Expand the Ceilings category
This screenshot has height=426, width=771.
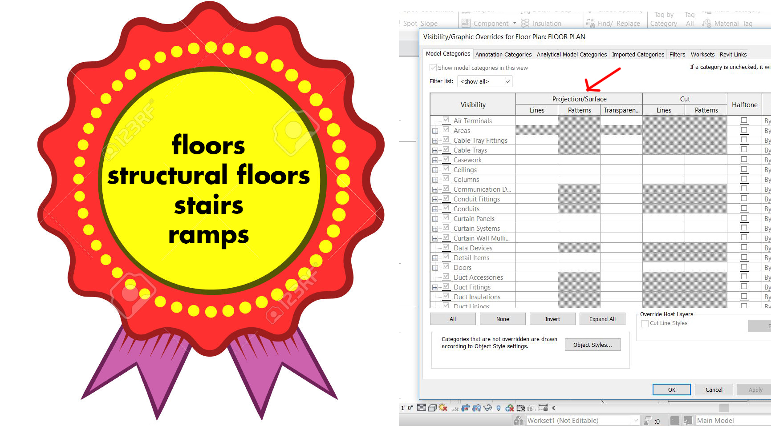[435, 170]
